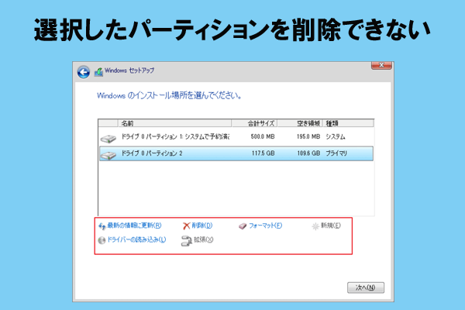The image size is (465, 310).
Task: Click ドライバーの読み込み(L) link
Action: pyautogui.click(x=136, y=239)
